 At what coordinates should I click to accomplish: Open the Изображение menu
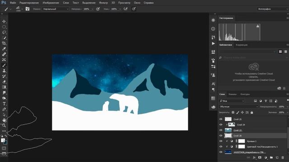click(51, 3)
